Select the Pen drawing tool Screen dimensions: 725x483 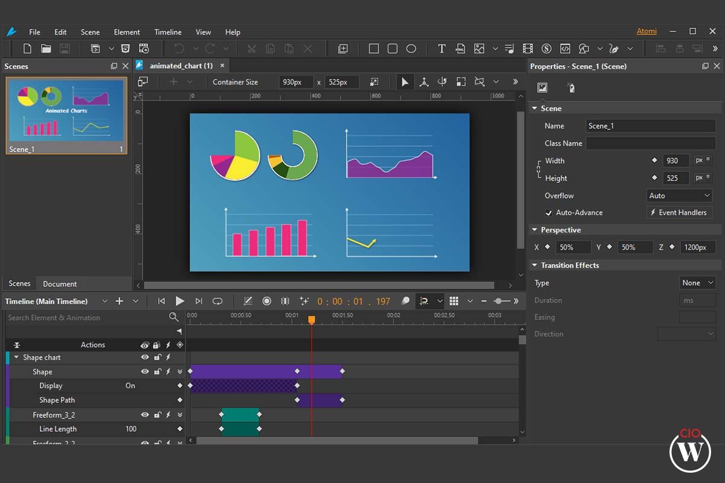coord(614,49)
